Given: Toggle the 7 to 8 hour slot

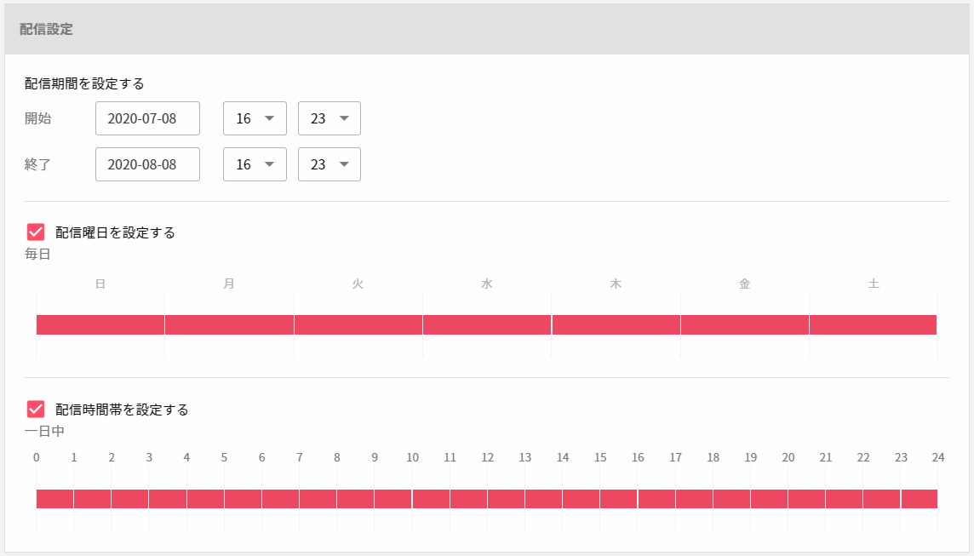Looking at the screenshot, I should [318, 499].
